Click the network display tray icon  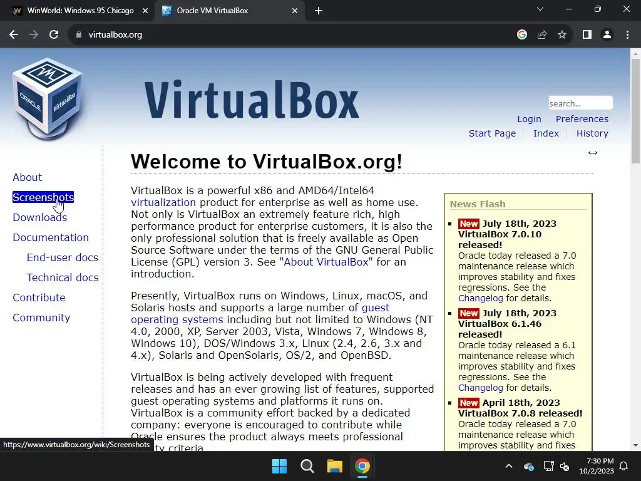(x=548, y=466)
